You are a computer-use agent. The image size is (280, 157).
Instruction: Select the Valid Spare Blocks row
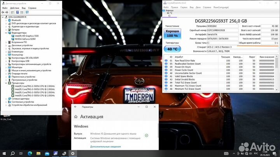coord(219,76)
